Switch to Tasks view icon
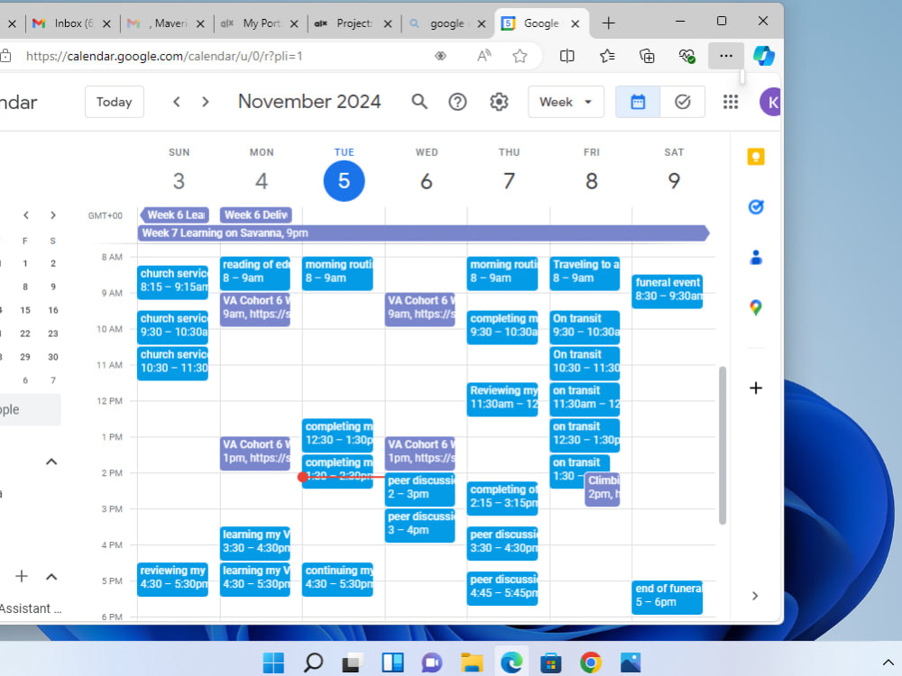 pos(682,102)
